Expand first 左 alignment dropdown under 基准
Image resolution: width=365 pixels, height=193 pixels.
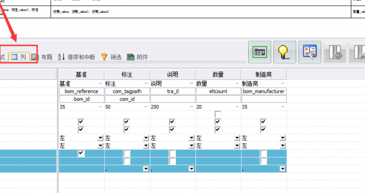pos(100,138)
